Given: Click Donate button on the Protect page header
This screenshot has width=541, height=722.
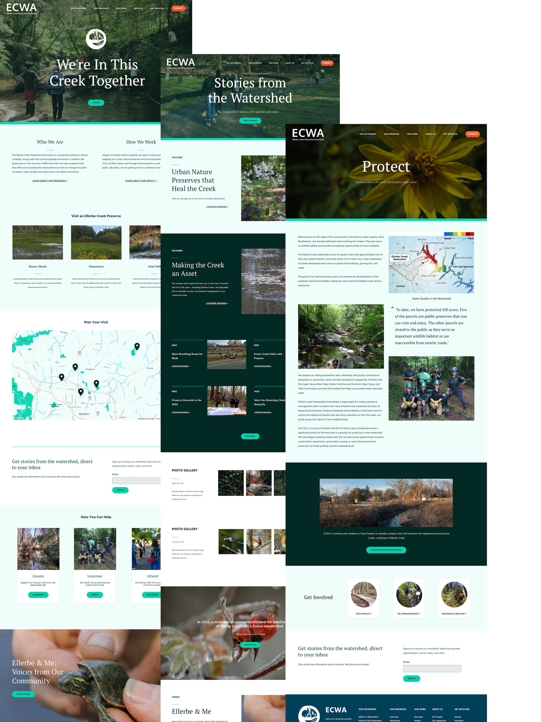Looking at the screenshot, I should click(472, 134).
